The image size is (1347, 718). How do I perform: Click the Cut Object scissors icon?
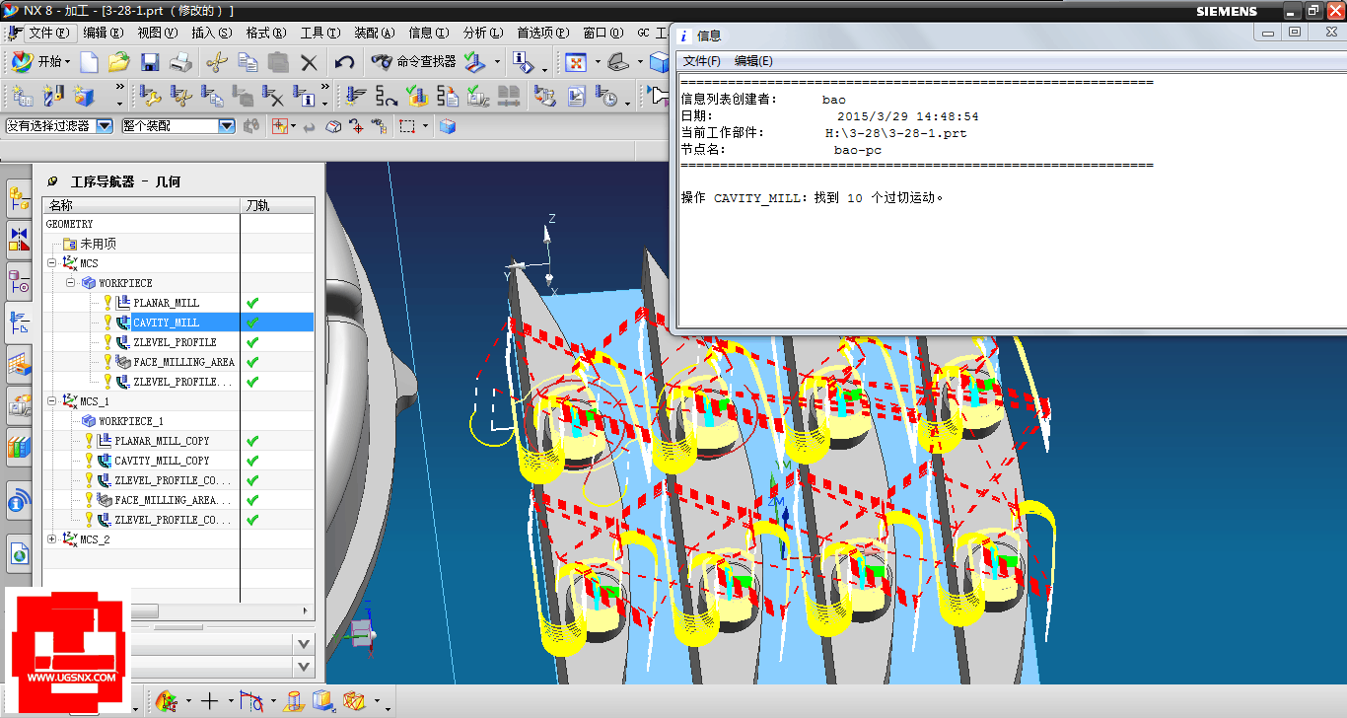[x=180, y=96]
